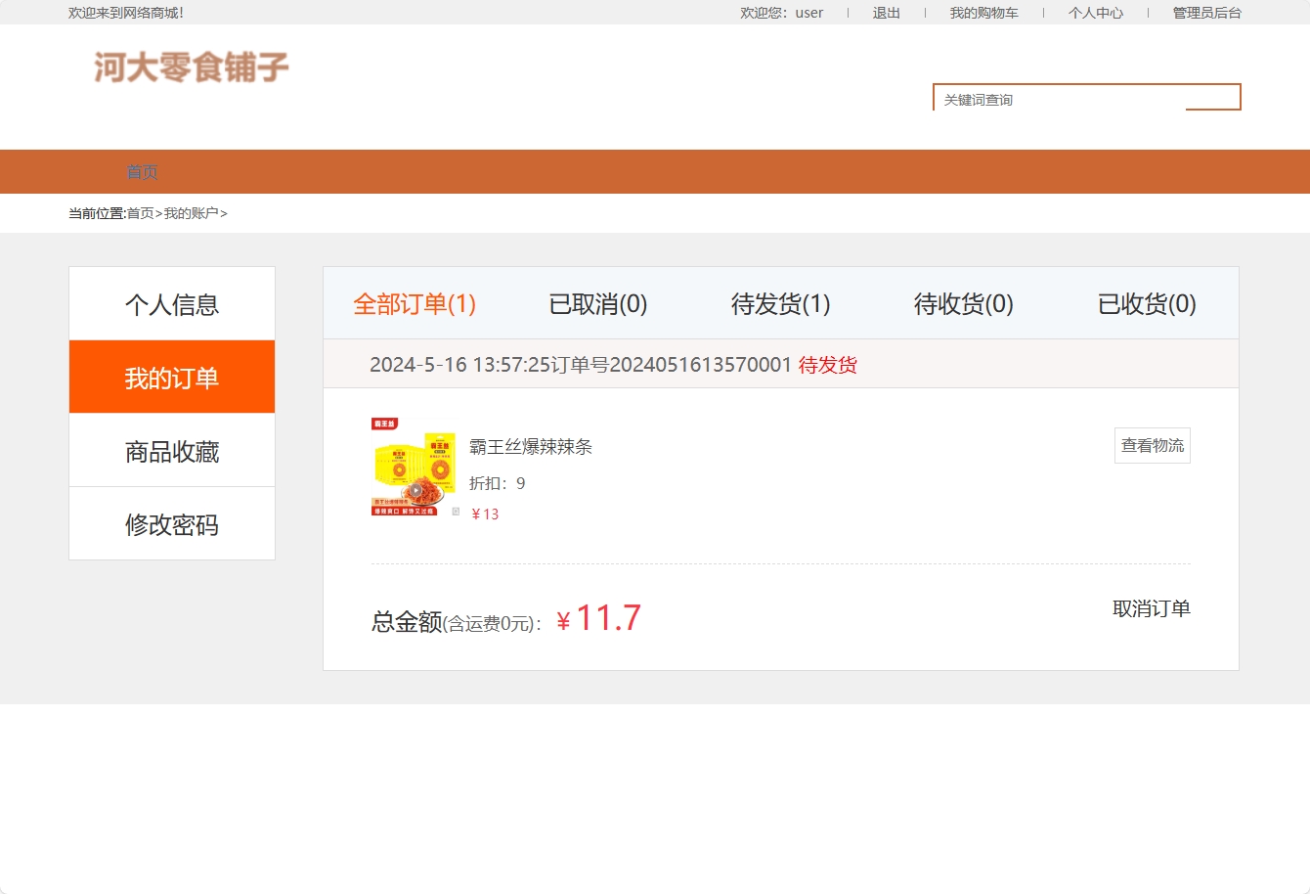Expand the 已收货(0) order list
The width and height of the screenshot is (1310, 894).
click(x=1145, y=304)
